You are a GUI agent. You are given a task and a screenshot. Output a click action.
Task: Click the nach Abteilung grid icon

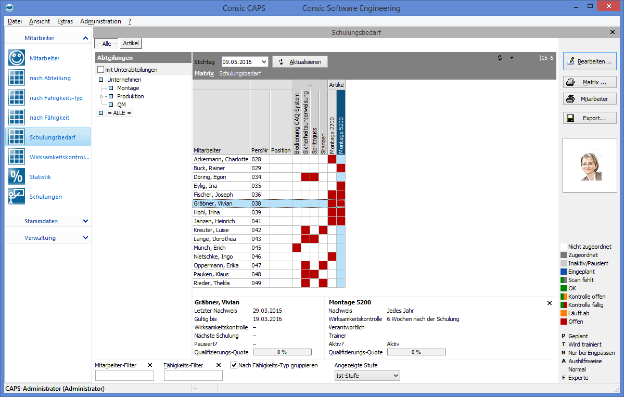point(17,78)
